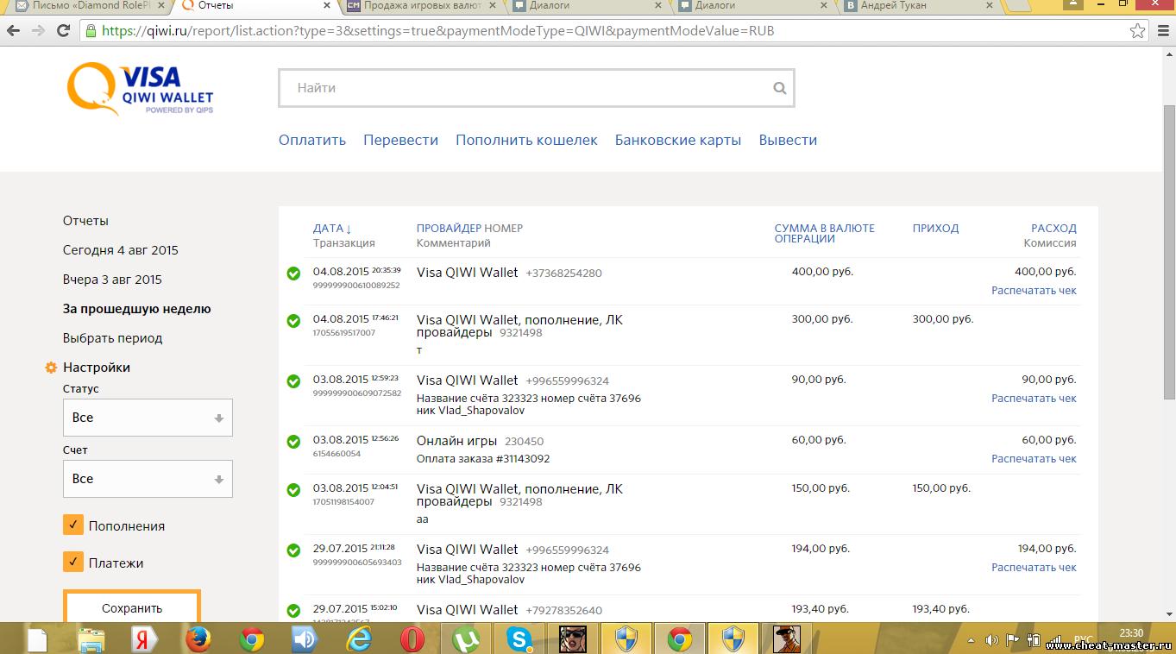
Task: Select Вчера 3 авг 2015 report
Action: [x=112, y=280]
